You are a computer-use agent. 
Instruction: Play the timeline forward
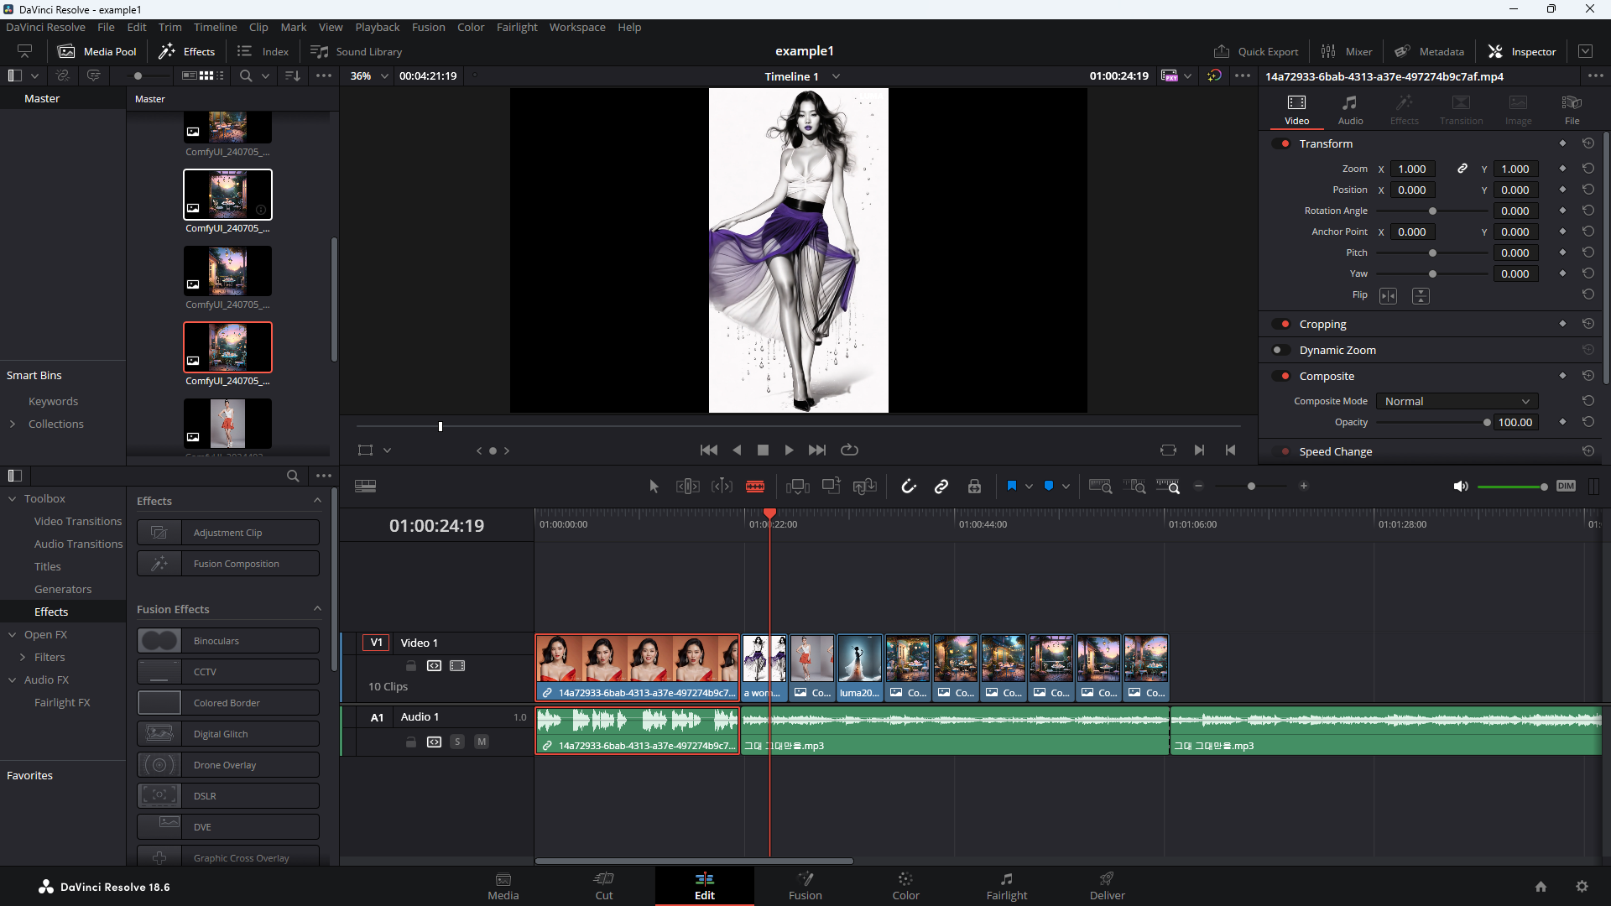point(789,450)
